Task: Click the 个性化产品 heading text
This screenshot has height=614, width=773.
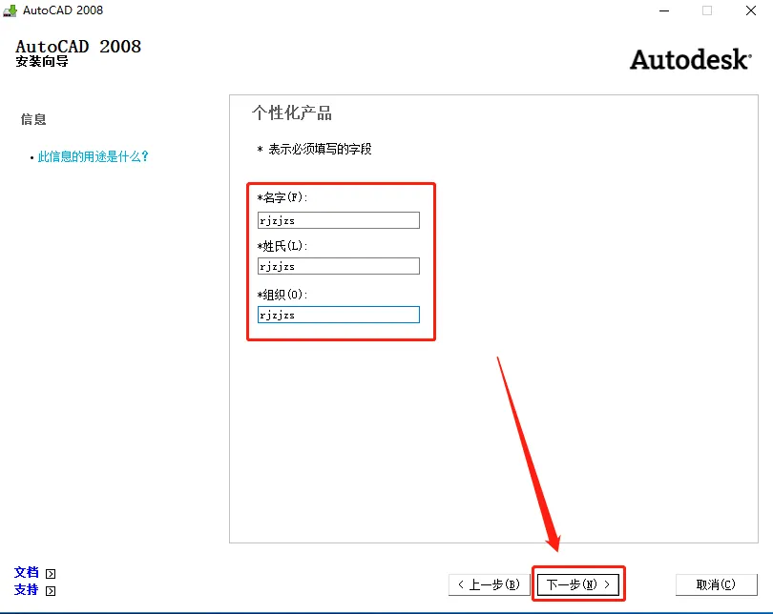Action: (x=292, y=113)
